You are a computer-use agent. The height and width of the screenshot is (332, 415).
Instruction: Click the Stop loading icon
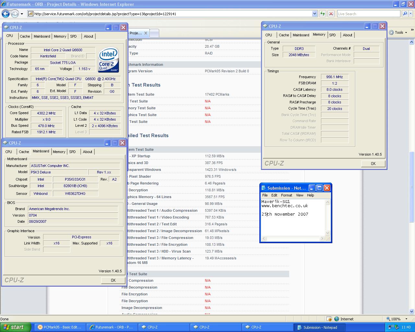[x=331, y=14]
